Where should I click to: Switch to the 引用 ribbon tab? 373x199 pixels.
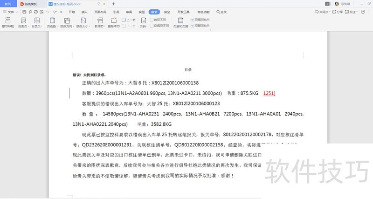click(116, 12)
